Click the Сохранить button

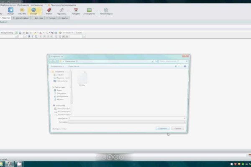162,129
